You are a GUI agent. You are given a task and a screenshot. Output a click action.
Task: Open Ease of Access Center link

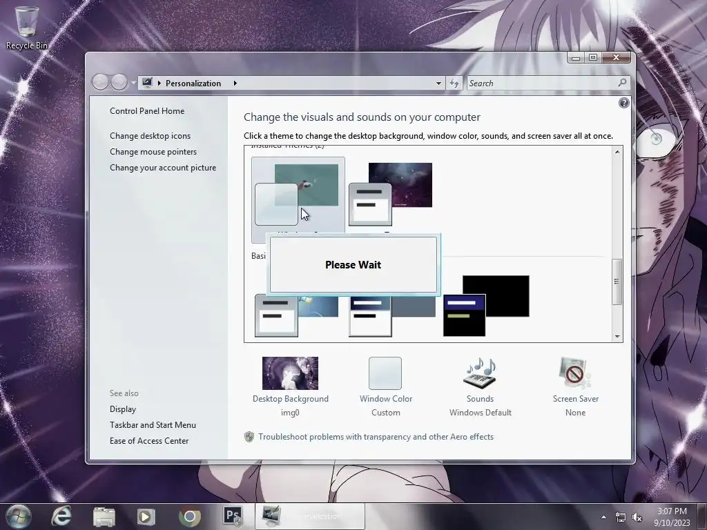(149, 441)
